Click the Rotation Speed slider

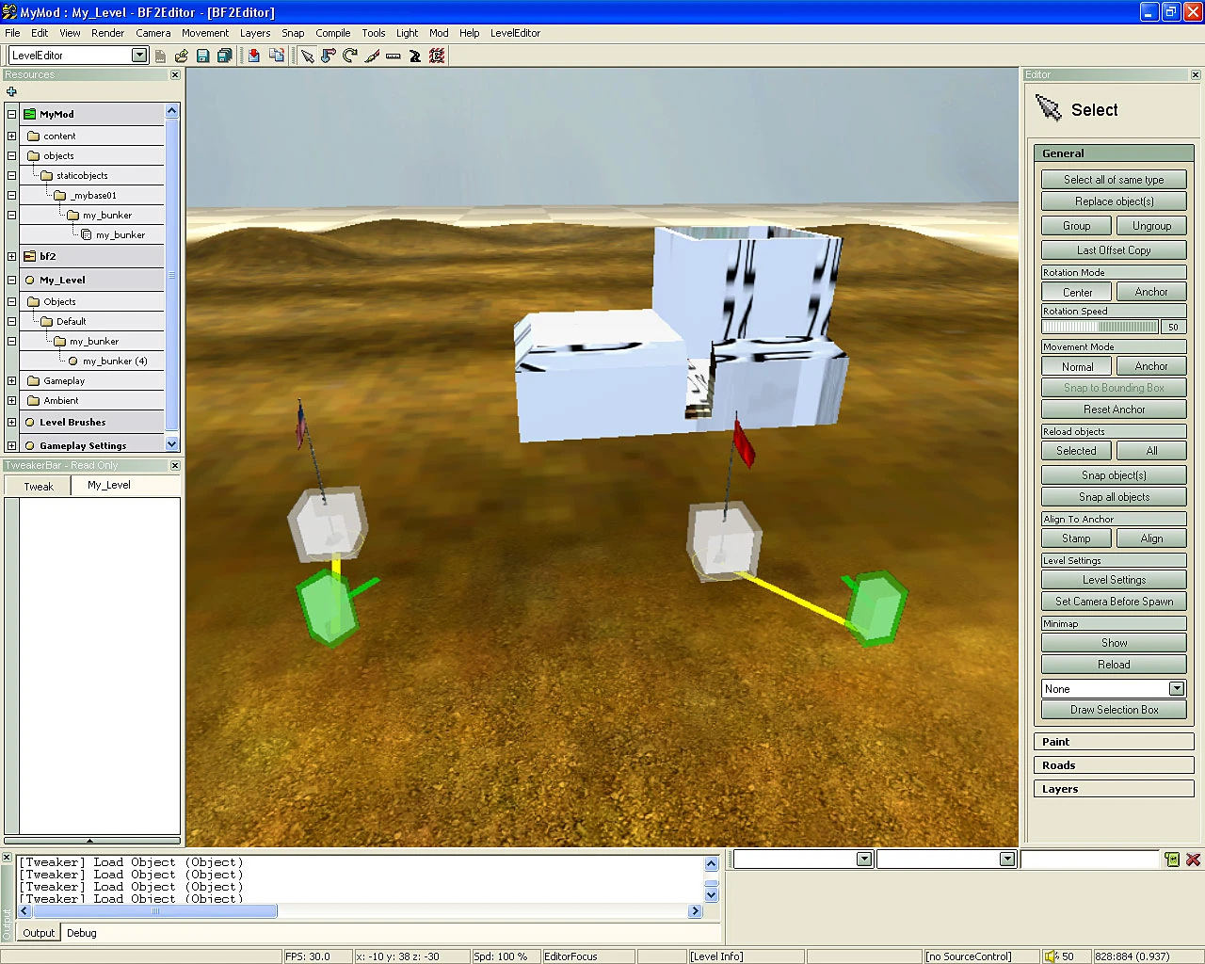1101,327
